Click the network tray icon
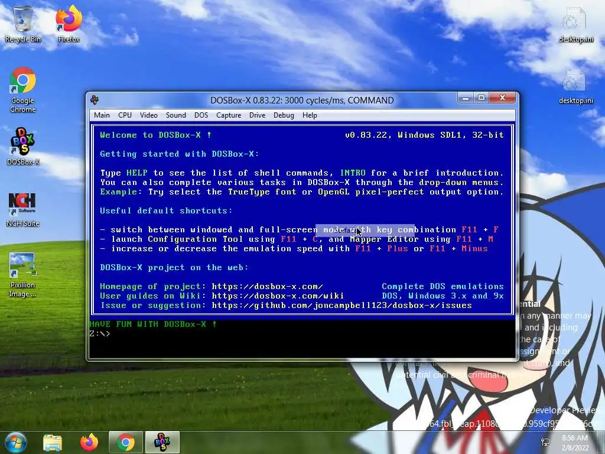 [x=545, y=442]
